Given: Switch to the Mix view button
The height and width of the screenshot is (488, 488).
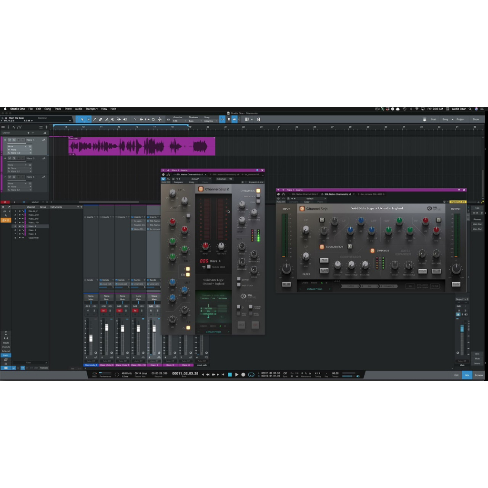Looking at the screenshot, I should point(467,375).
